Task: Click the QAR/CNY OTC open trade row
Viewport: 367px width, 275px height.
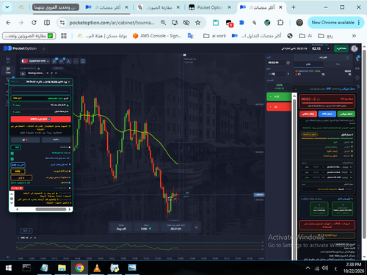Action: pyautogui.click(x=323, y=73)
